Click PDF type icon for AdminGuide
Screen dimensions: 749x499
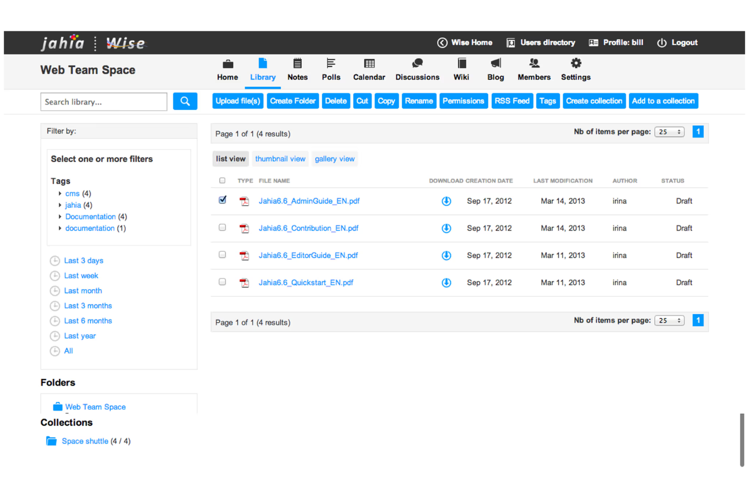pyautogui.click(x=244, y=201)
